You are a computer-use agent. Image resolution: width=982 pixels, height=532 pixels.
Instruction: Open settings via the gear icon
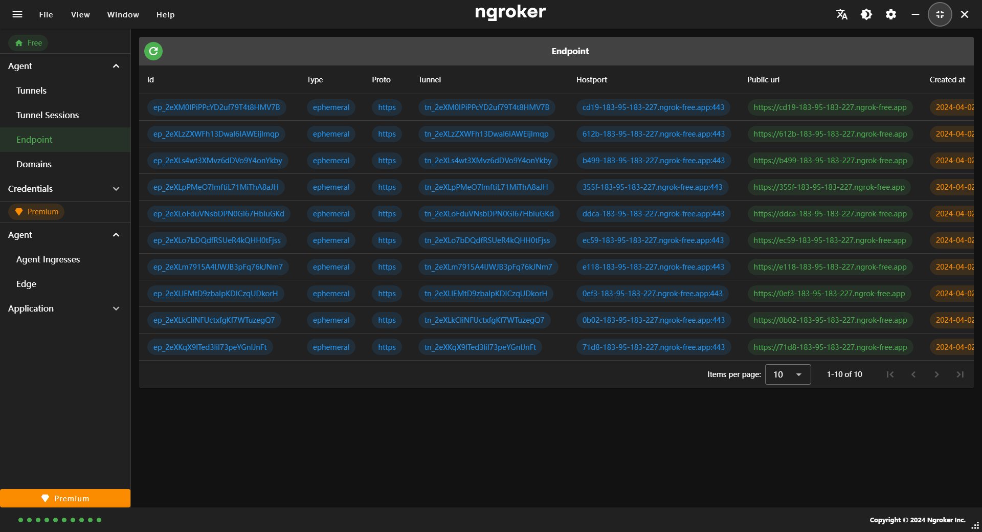click(x=891, y=14)
